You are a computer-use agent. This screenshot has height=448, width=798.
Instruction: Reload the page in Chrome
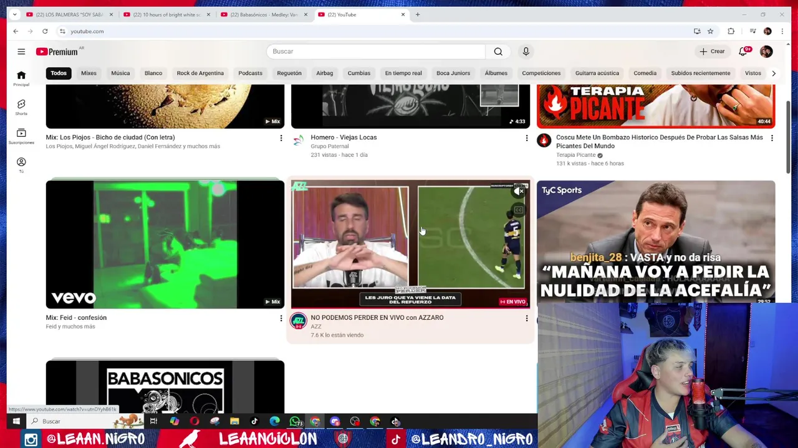(45, 31)
